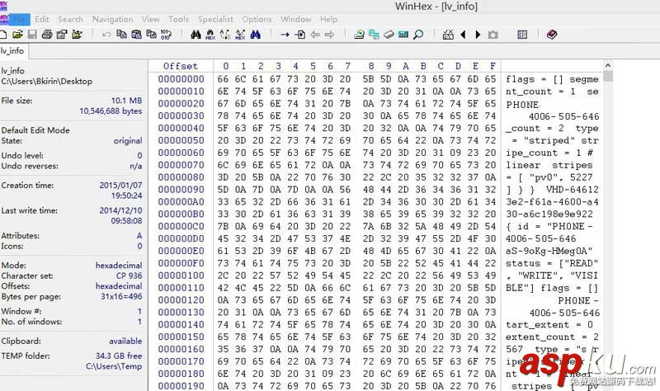Click the Clone Disk icon
The width and height of the screenshot is (660, 391).
coord(374,35)
